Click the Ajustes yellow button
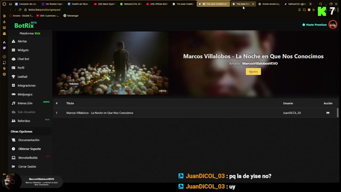This screenshot has width=341, height=192. (x=253, y=71)
